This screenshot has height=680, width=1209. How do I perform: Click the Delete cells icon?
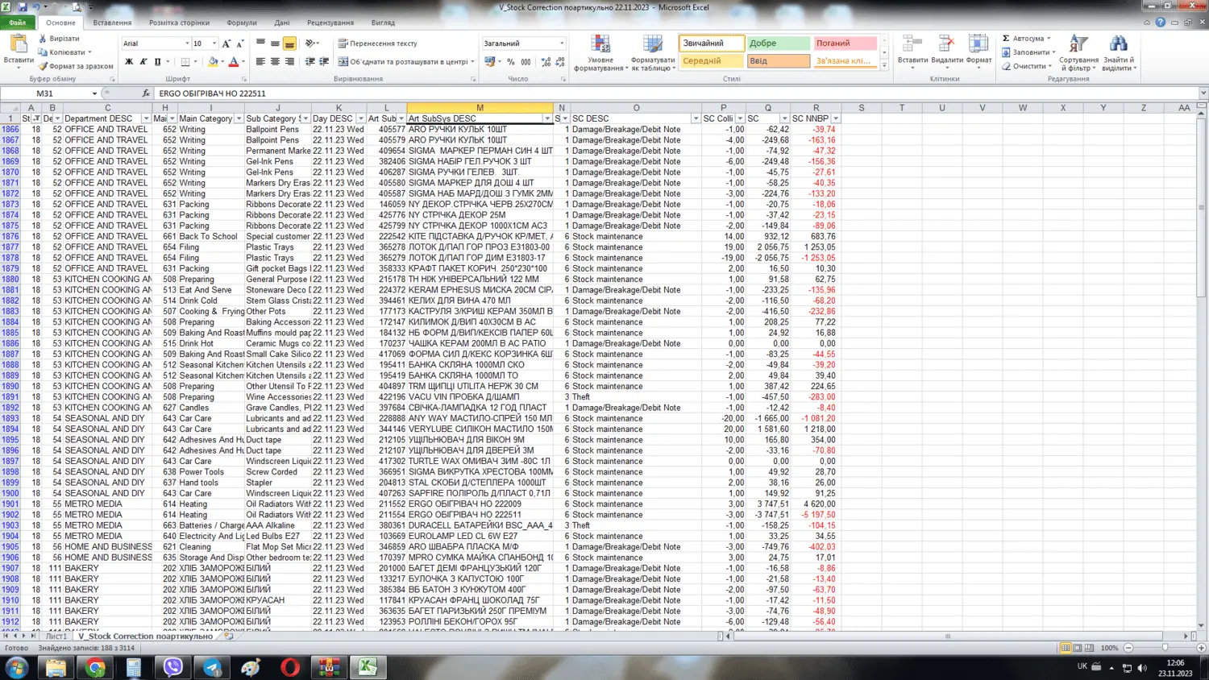pos(946,44)
